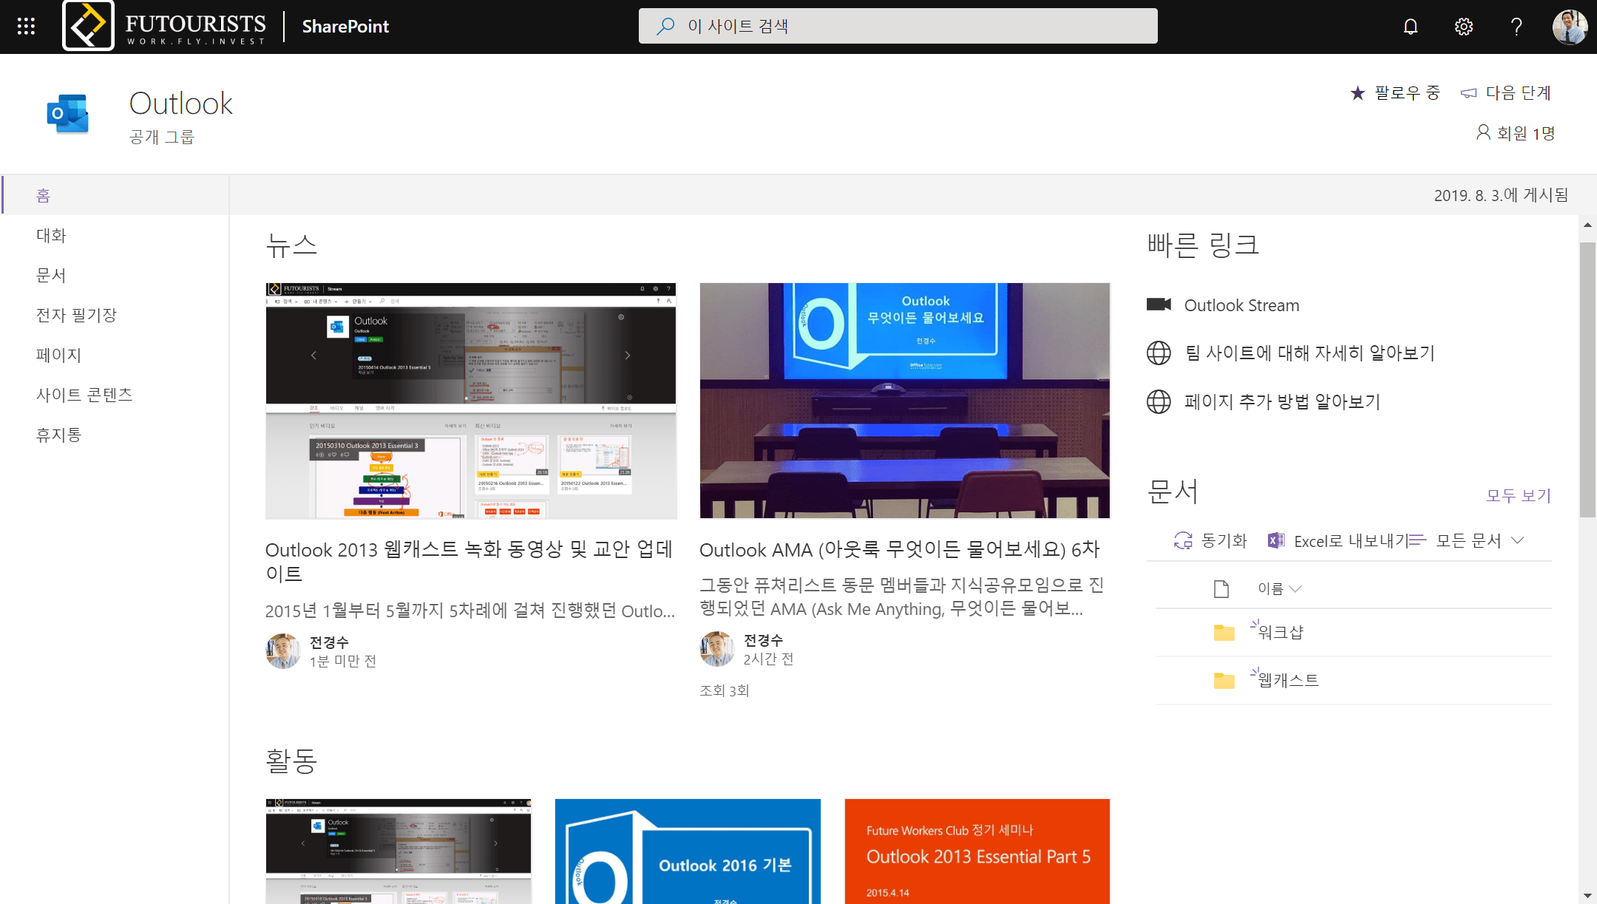Open the 워크샵 folder
Screen dimensions: 1597x904
click(1281, 633)
